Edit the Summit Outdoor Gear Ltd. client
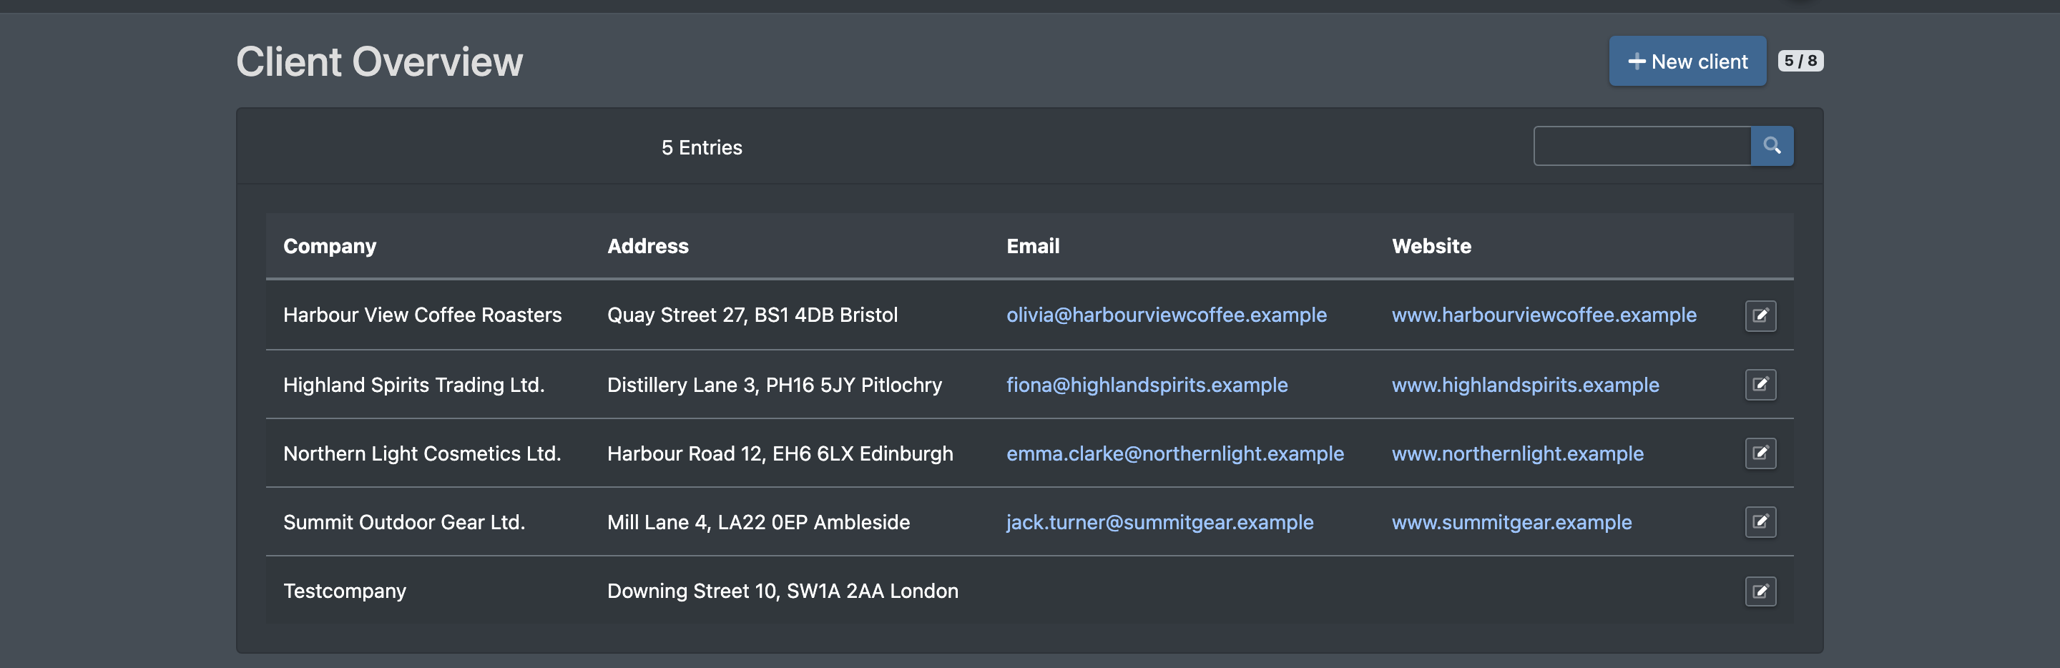This screenshot has height=668, width=2060. [x=1760, y=521]
